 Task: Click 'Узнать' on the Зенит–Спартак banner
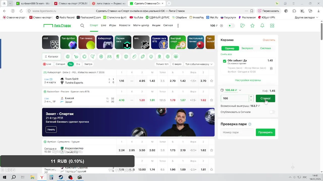51,130
